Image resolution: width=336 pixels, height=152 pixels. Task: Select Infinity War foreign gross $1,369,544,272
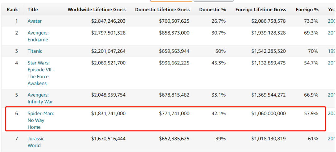[268, 95]
